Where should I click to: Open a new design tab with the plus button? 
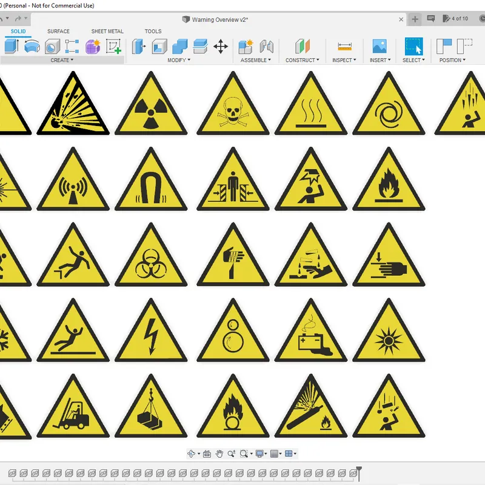pos(415,19)
